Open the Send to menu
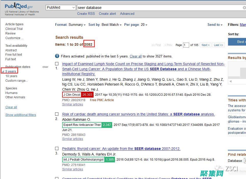This screenshot has width=246, height=179. [x=215, y=25]
